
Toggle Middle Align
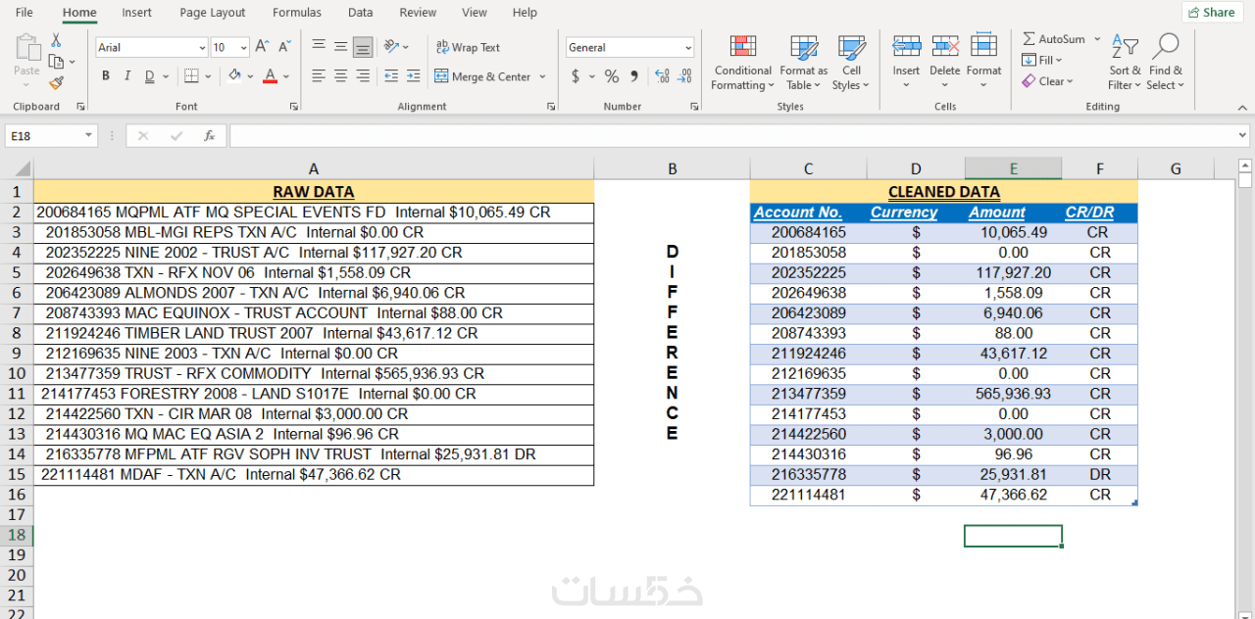pyautogui.click(x=340, y=46)
